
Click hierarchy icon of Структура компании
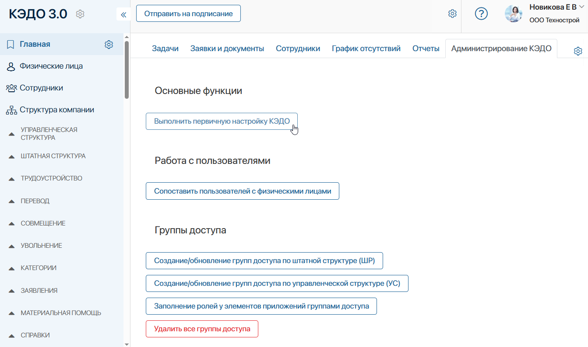[x=11, y=110]
